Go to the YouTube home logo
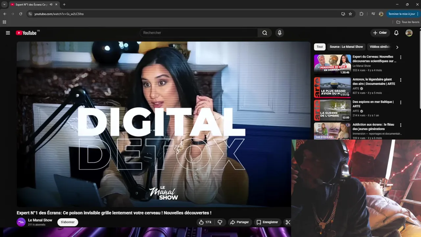This screenshot has height=237, width=421. click(x=26, y=33)
